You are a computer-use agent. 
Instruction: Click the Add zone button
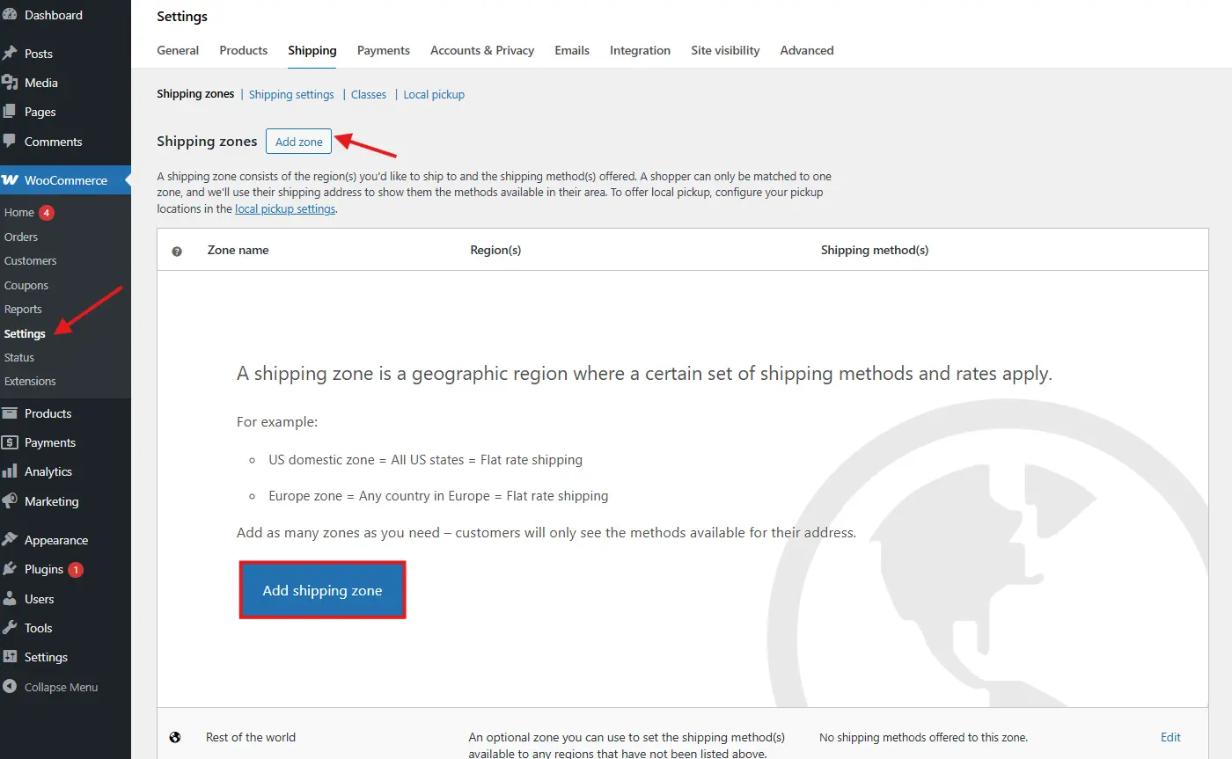point(299,142)
